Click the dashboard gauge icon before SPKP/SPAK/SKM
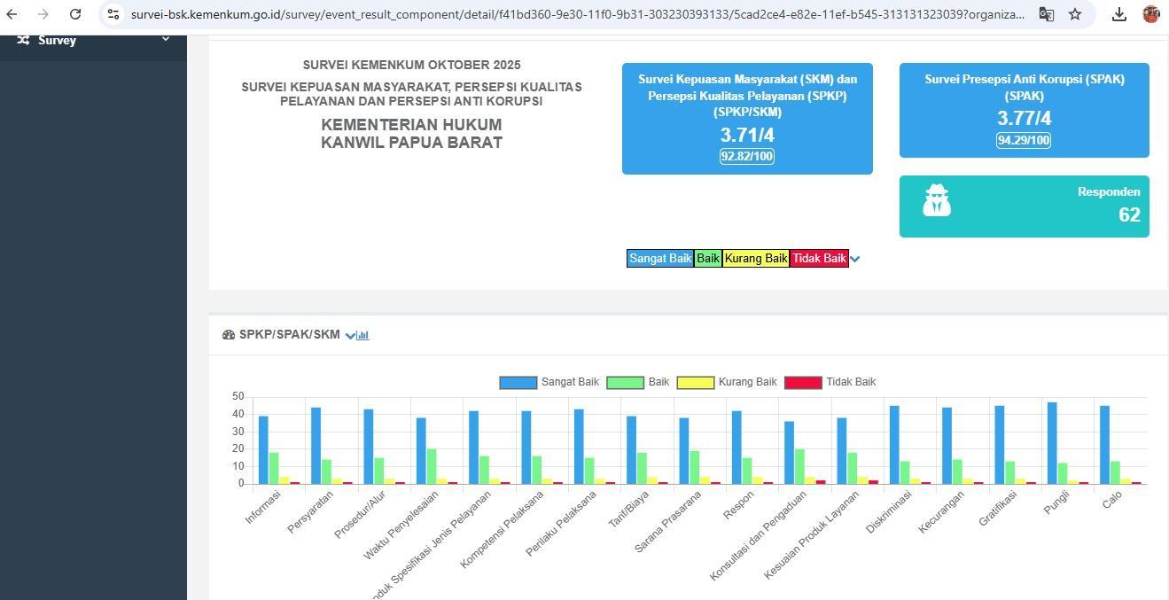The width and height of the screenshot is (1169, 600). coord(229,335)
